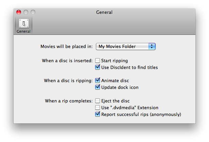Click the "When a disc is ripping:" label
Viewport: 209px width, 142px height.
click(x=68, y=80)
